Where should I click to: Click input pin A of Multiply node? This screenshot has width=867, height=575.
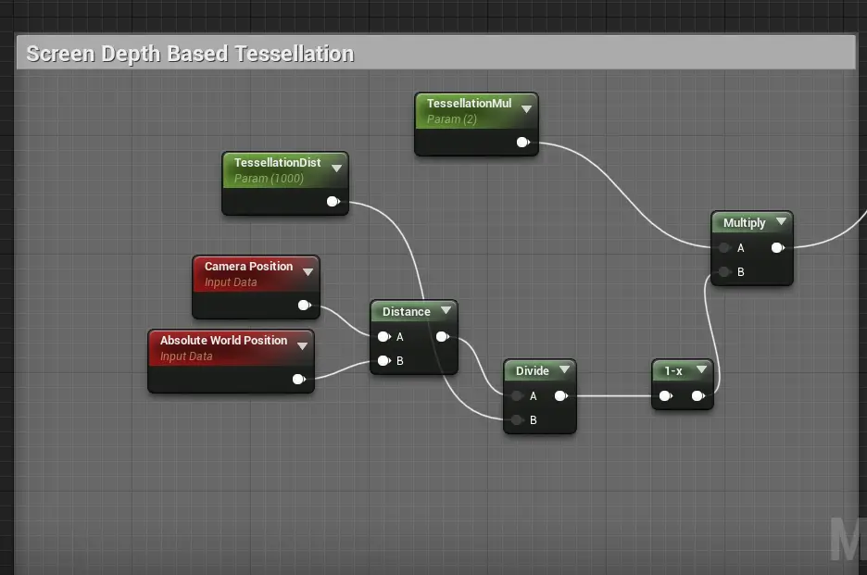tap(724, 248)
